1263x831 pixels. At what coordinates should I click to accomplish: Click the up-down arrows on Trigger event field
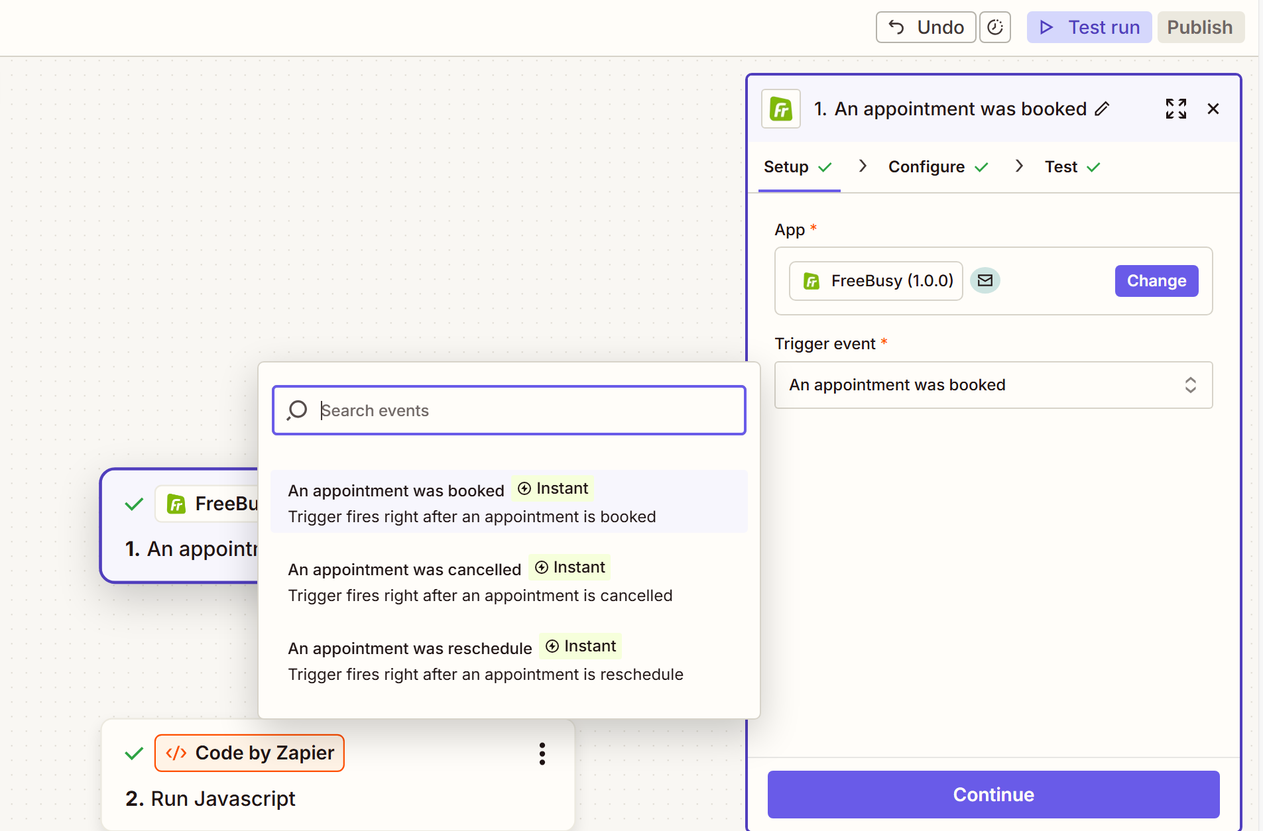[1191, 385]
